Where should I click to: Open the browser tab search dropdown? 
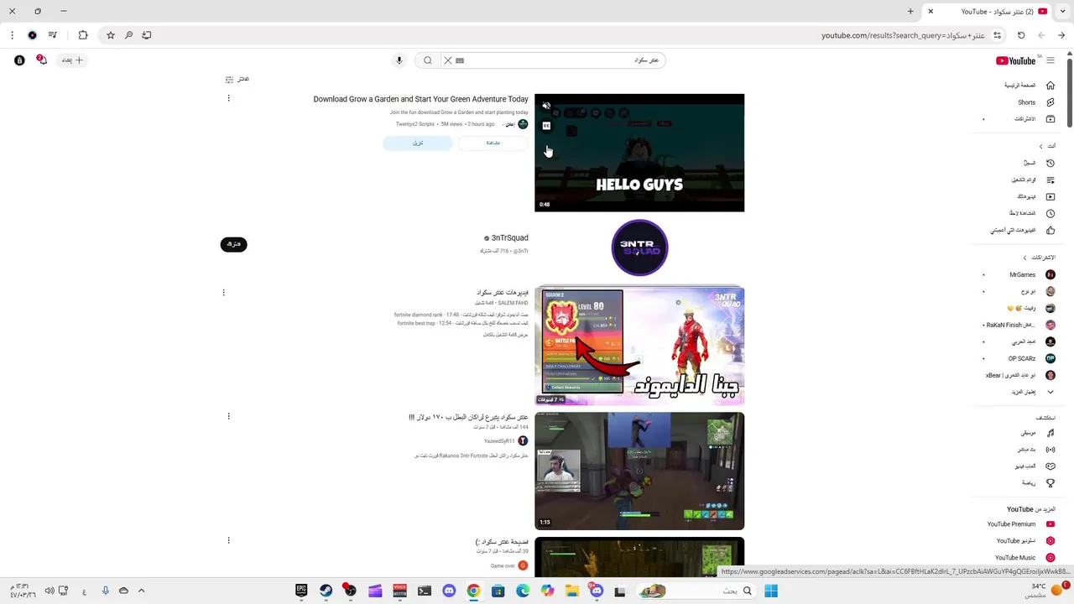coord(1063,12)
